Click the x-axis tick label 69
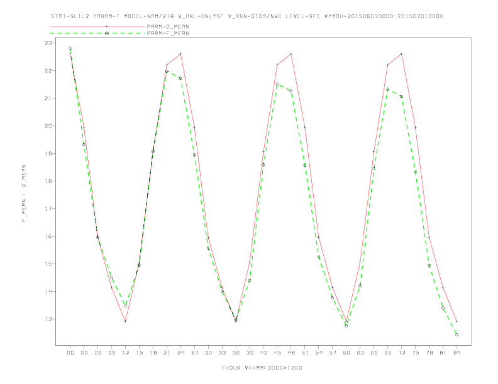Image resolution: width=498 pixels, height=384 pixels. click(x=388, y=353)
